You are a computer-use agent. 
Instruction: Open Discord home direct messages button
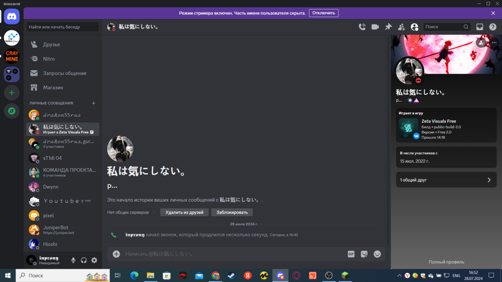(x=12, y=17)
